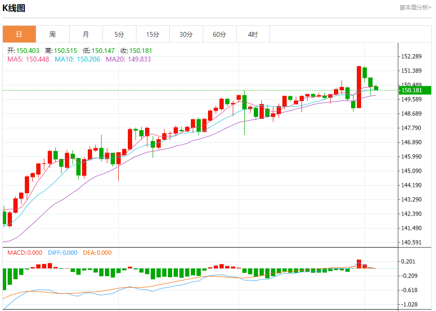Click the DEA:0.000 indicator label
Viewport: 436px width, 311px height.
coord(97,253)
